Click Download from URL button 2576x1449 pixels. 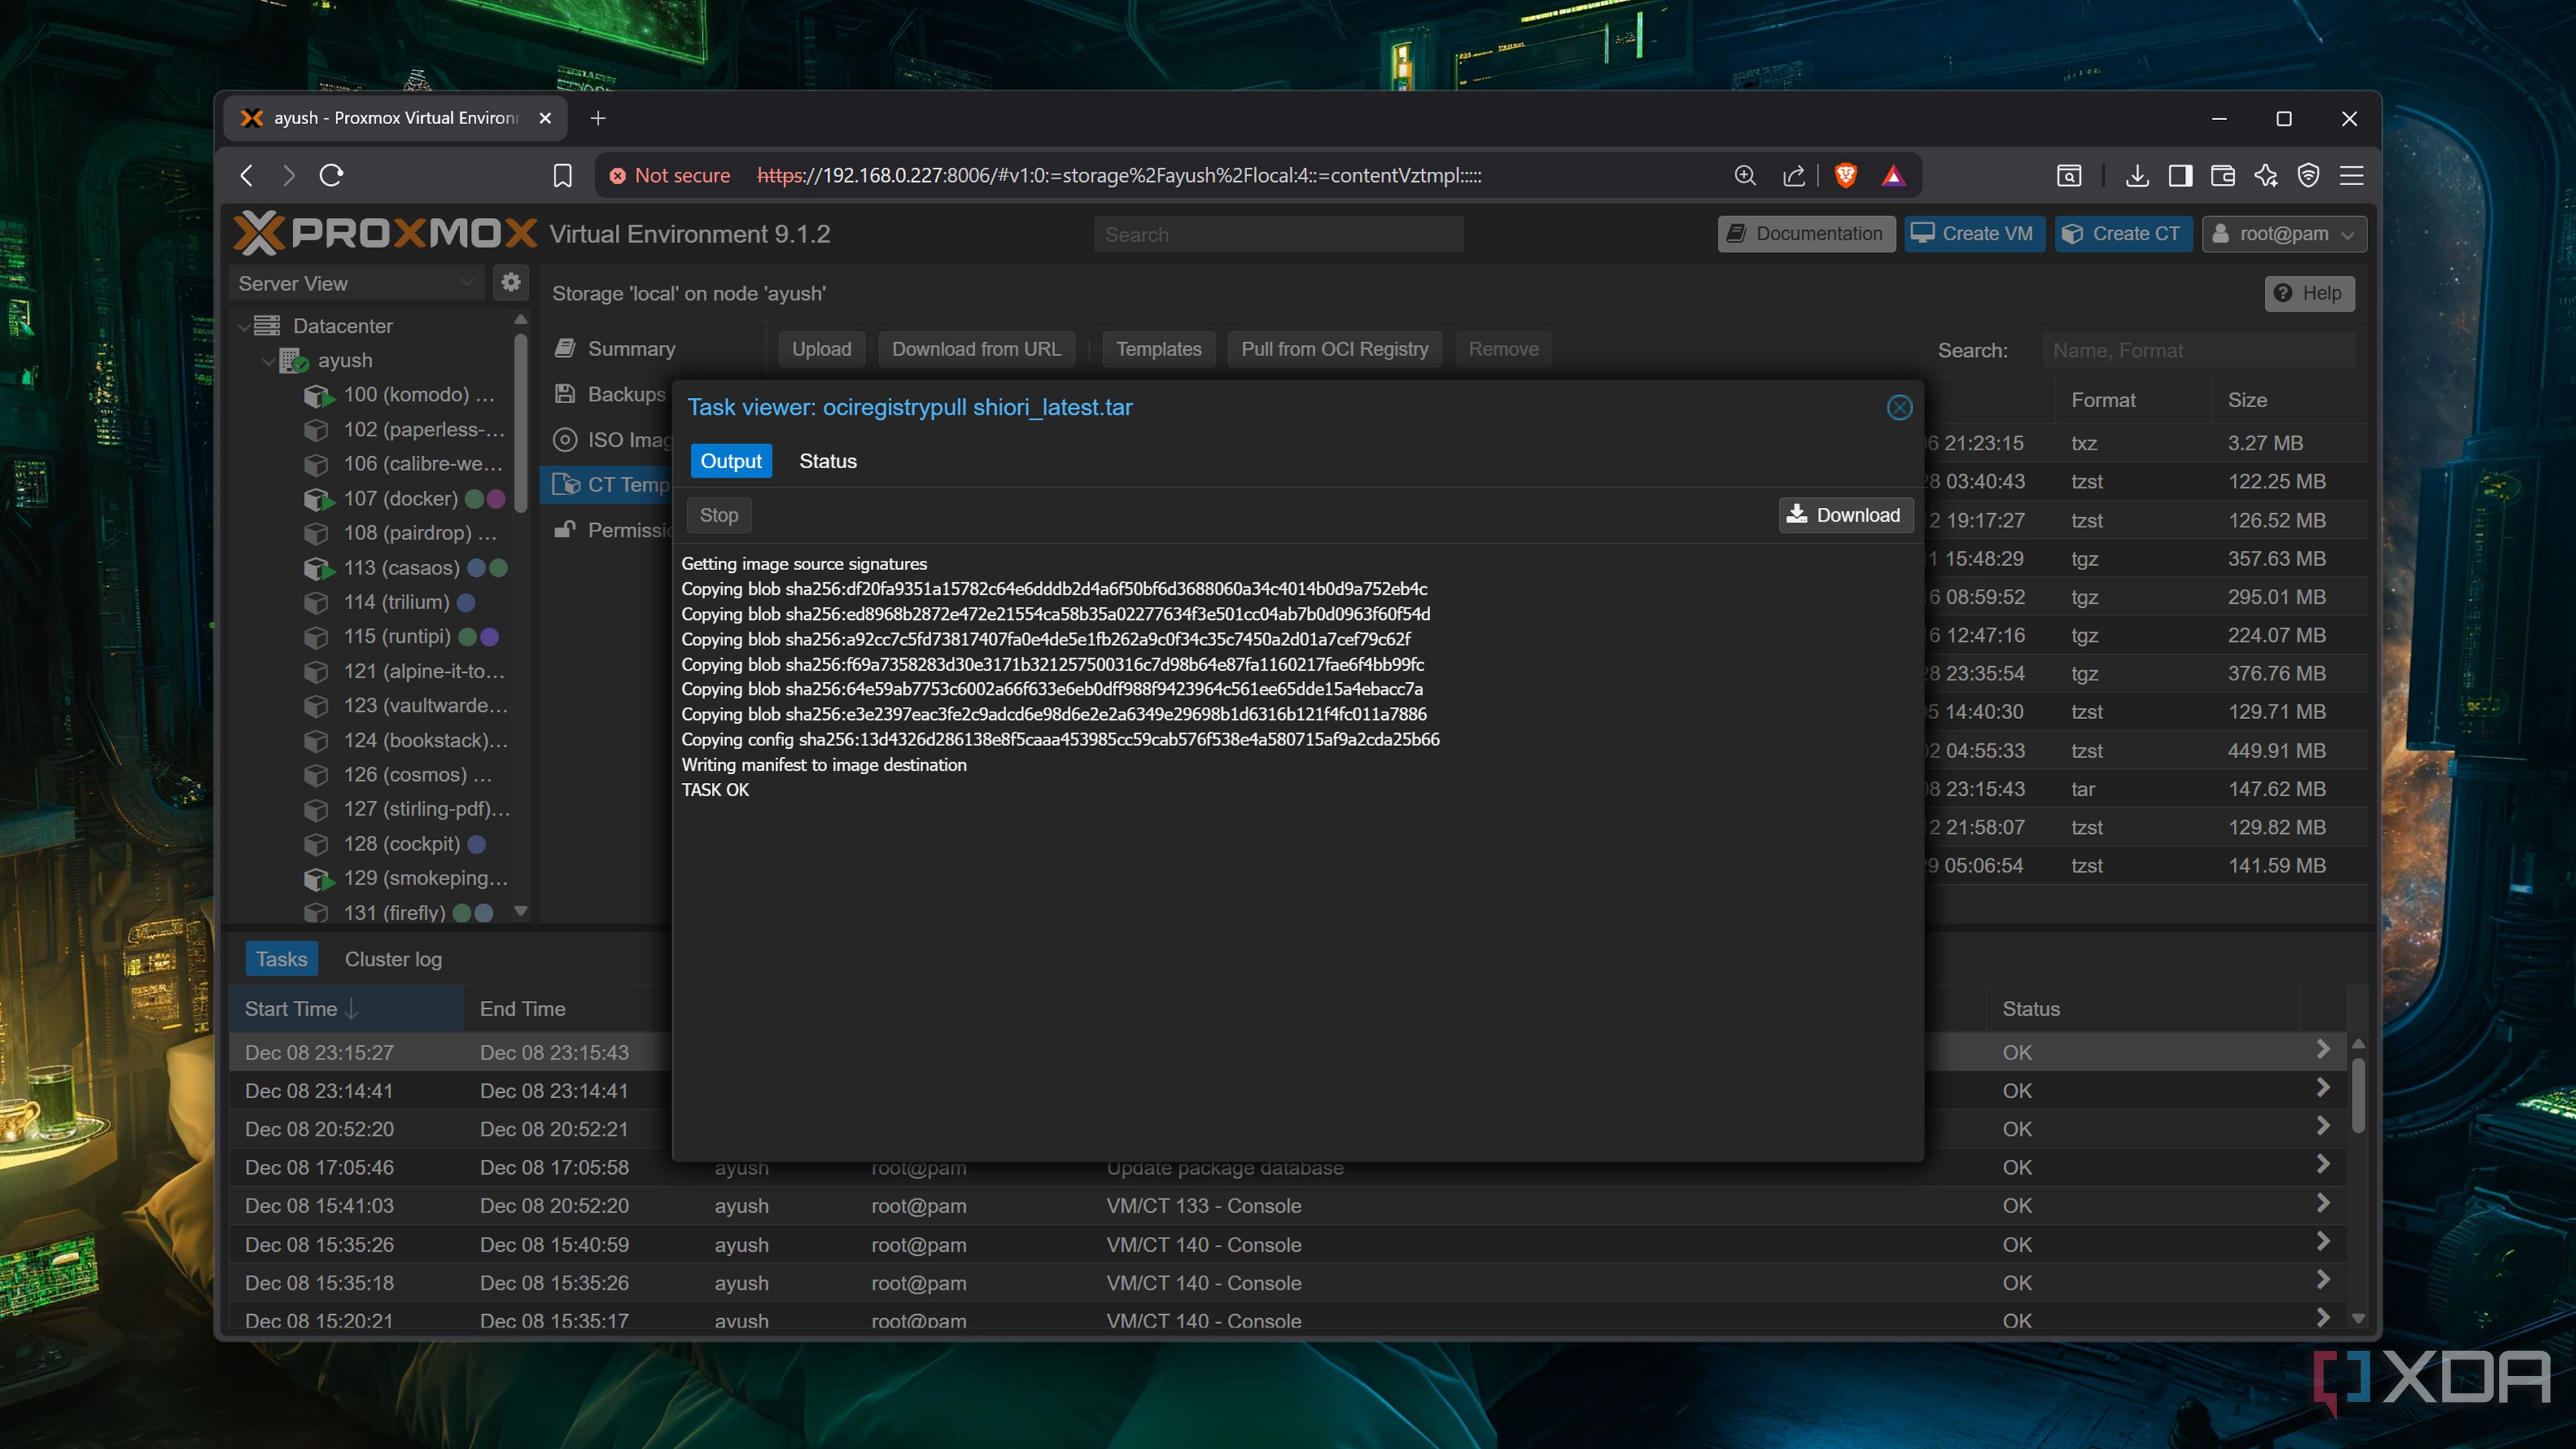coord(976,349)
